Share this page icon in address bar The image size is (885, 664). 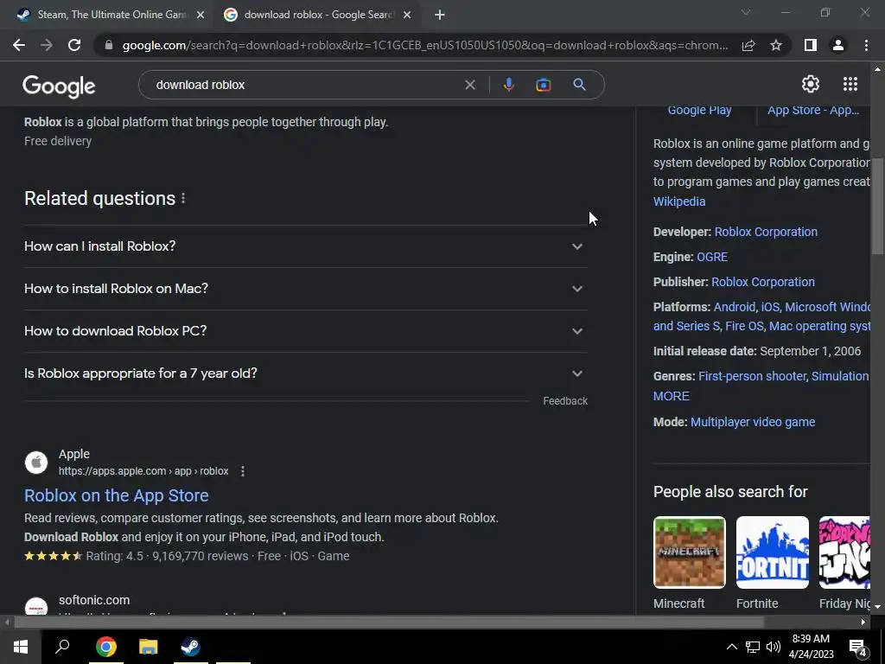coord(748,45)
